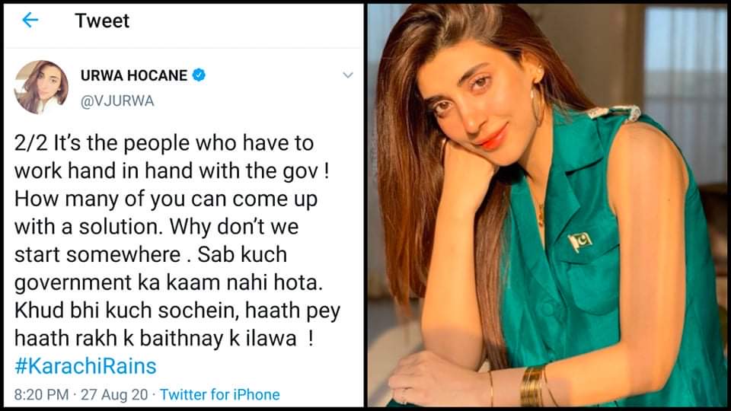Image resolution: width=731 pixels, height=411 pixels.
Task: Select the URWA HOCANE display name
Action: [134, 75]
